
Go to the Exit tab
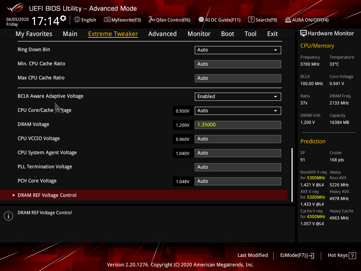tap(273, 34)
